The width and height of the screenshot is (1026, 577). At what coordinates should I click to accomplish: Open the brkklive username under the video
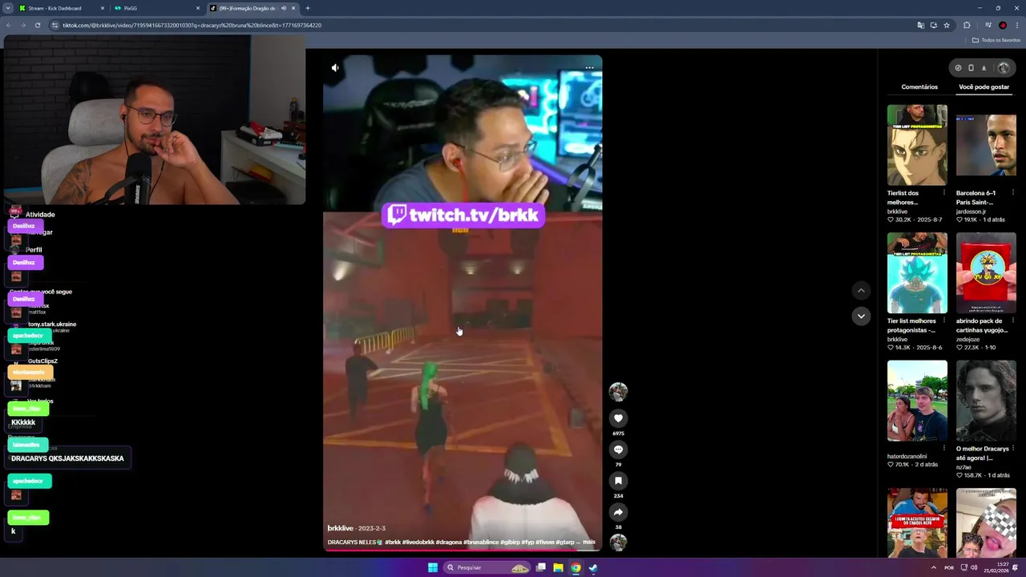340,528
